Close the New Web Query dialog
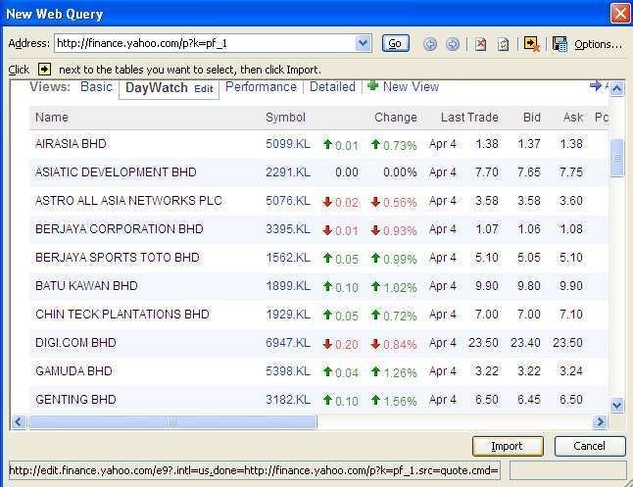The width and height of the screenshot is (633, 487). pyautogui.click(x=620, y=13)
